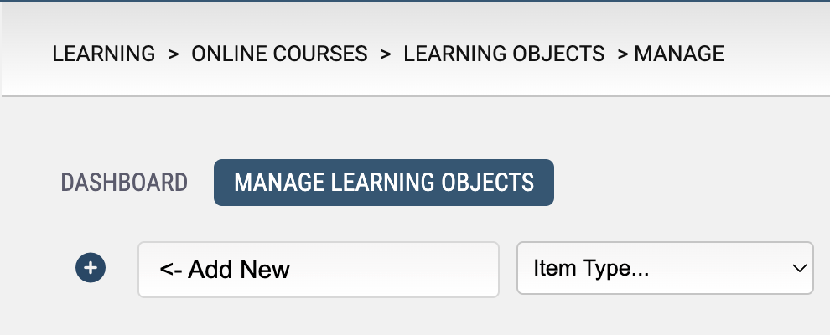Click the white plus sign inside the circle

(x=91, y=268)
